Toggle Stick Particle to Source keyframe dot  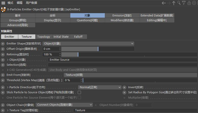point(3,93)
